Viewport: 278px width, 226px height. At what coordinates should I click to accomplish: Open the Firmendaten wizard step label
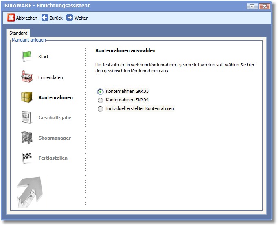pos(50,77)
